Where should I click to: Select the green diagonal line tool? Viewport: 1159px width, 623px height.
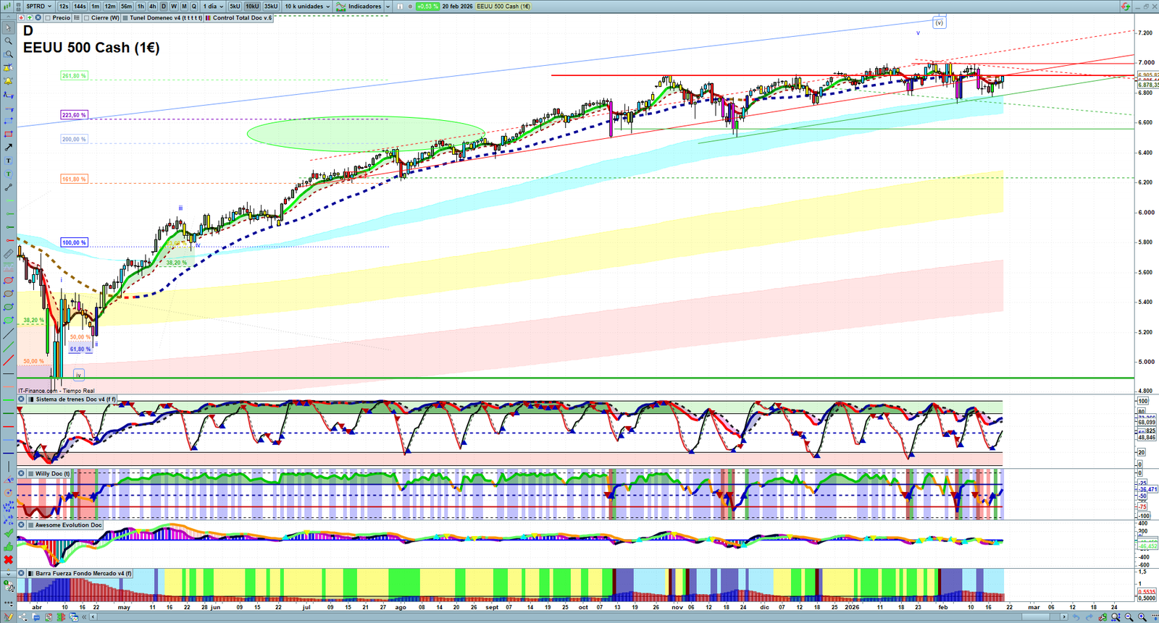click(x=8, y=347)
